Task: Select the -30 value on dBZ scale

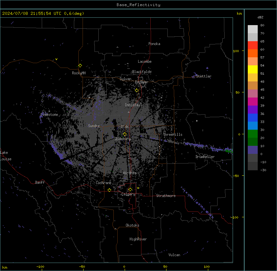Action: pyautogui.click(x=263, y=170)
